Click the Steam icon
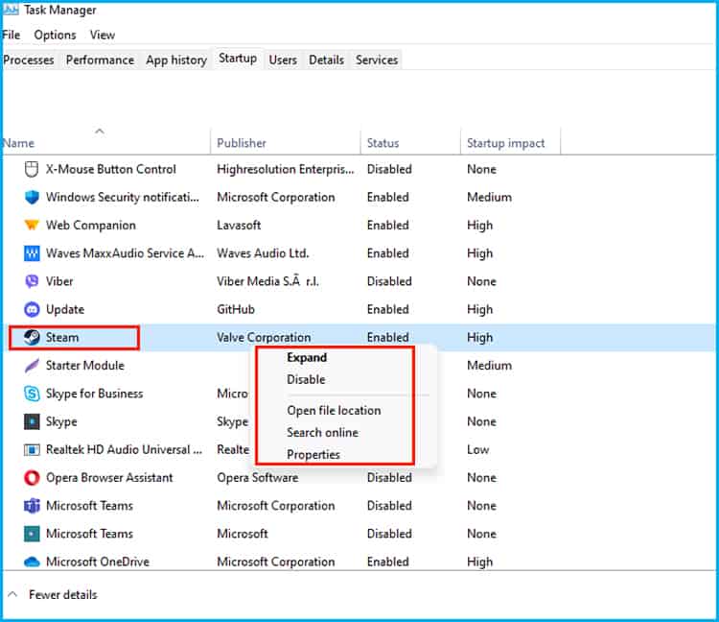The image size is (719, 622). 32,337
